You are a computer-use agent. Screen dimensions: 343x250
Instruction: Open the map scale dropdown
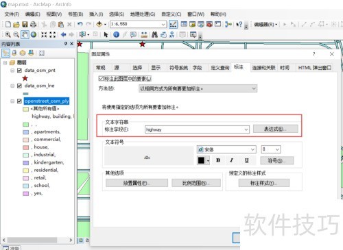click(x=163, y=24)
